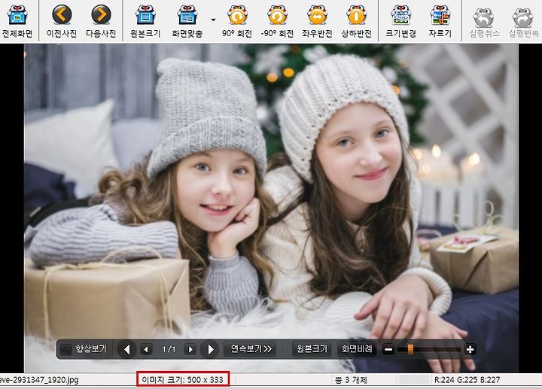Switch to full screen with 전체화면
The width and height of the screenshot is (542, 389).
(x=17, y=21)
